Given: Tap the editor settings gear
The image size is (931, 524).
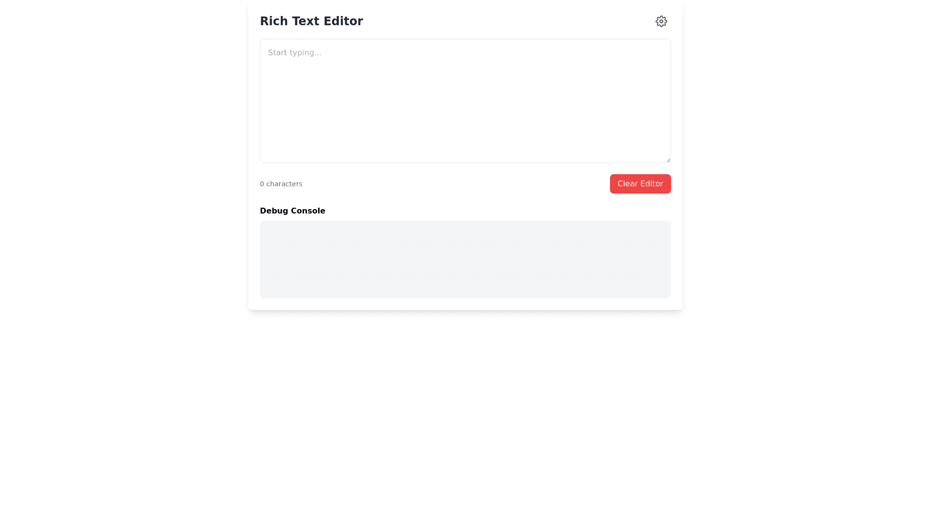Looking at the screenshot, I should point(661,21).
